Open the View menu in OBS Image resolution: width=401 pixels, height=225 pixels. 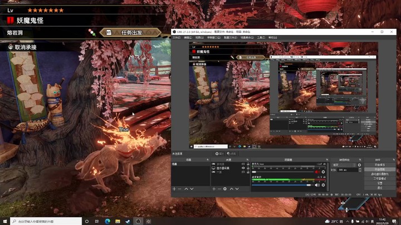pyautogui.click(x=200, y=37)
